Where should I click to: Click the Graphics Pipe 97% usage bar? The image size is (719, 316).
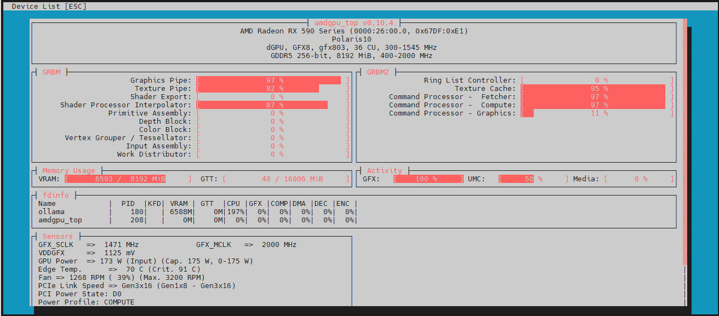pyautogui.click(x=270, y=81)
